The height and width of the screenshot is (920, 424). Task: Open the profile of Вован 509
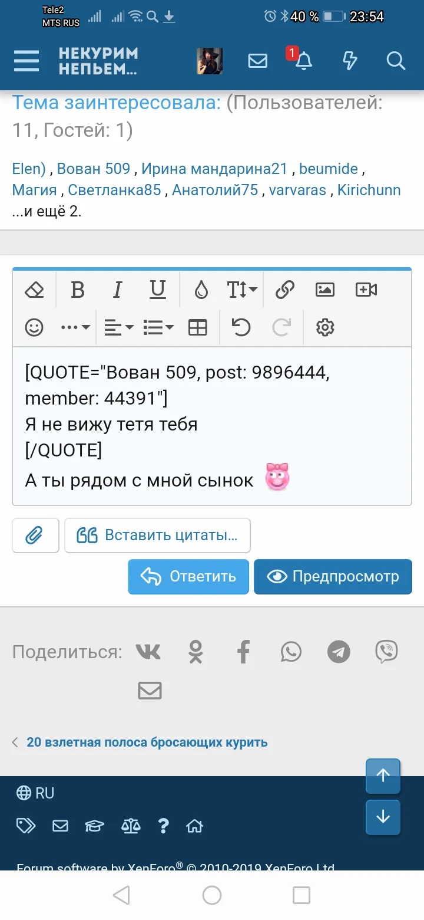[94, 169]
